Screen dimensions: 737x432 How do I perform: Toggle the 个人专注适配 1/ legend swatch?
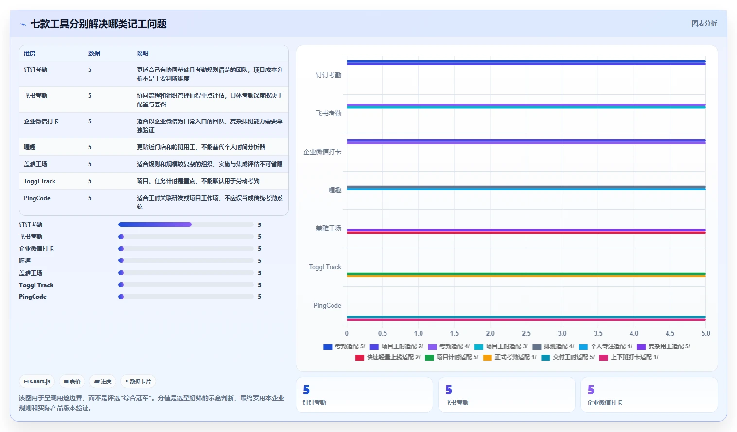tap(583, 347)
